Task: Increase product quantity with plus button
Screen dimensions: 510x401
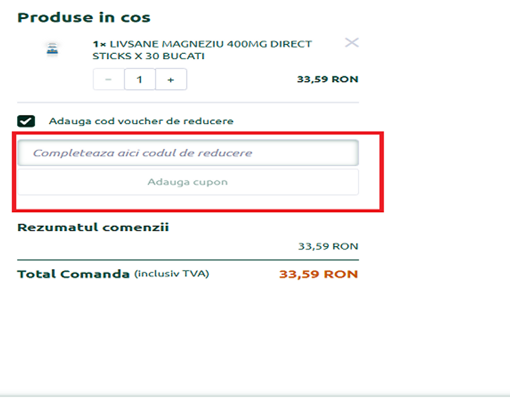Action: click(171, 80)
